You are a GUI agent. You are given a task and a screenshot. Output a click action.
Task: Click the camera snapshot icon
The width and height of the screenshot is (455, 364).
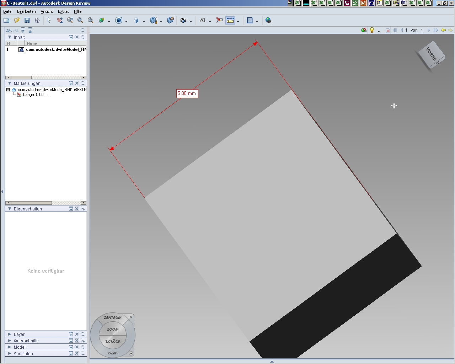(x=183, y=21)
